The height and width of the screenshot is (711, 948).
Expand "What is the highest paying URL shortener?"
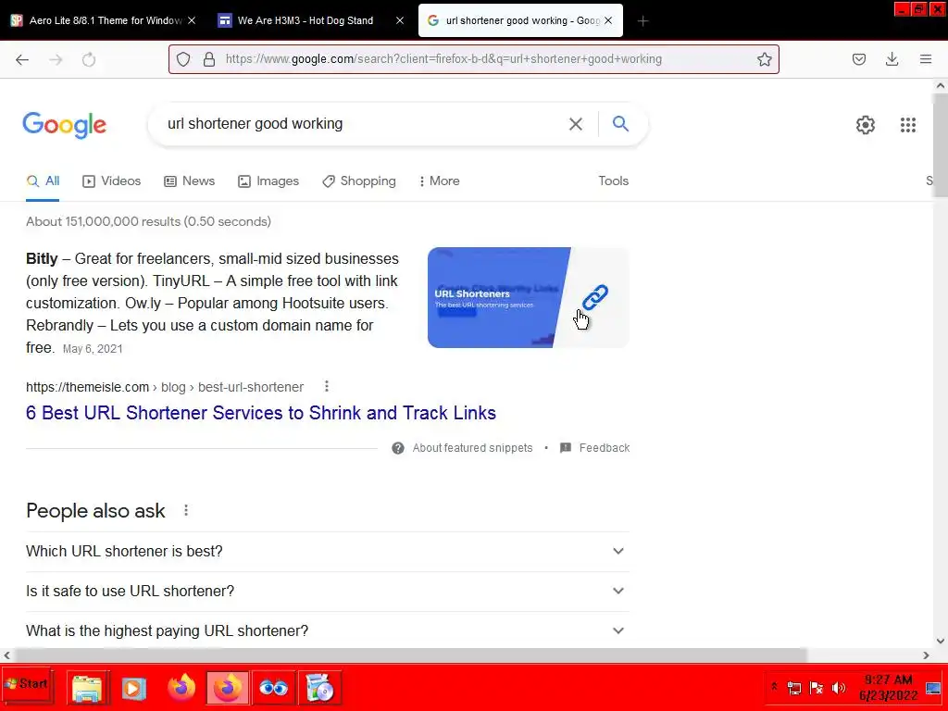tap(327, 630)
